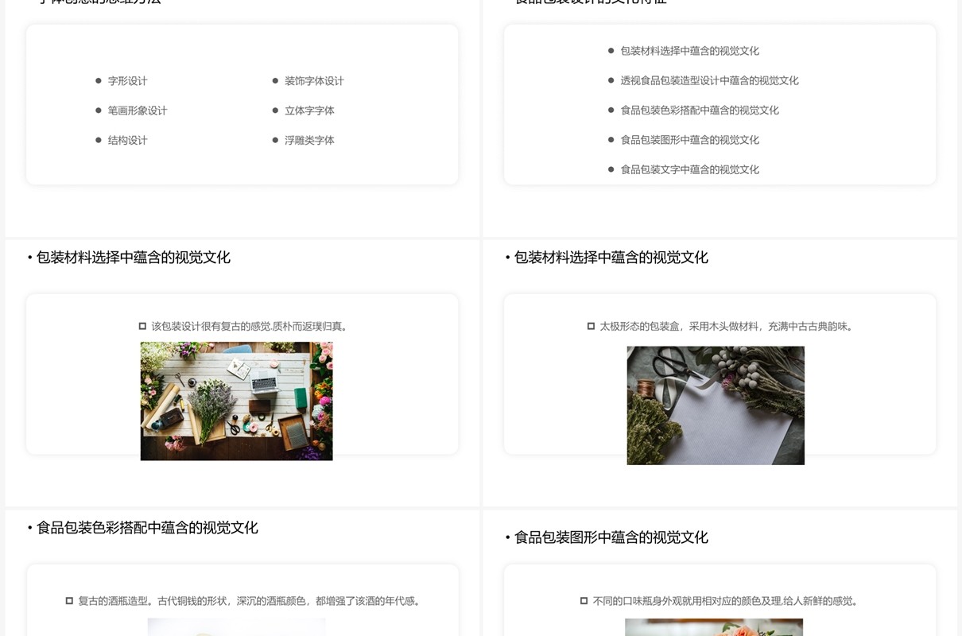Click the 立体字字体 bullet text

click(309, 111)
